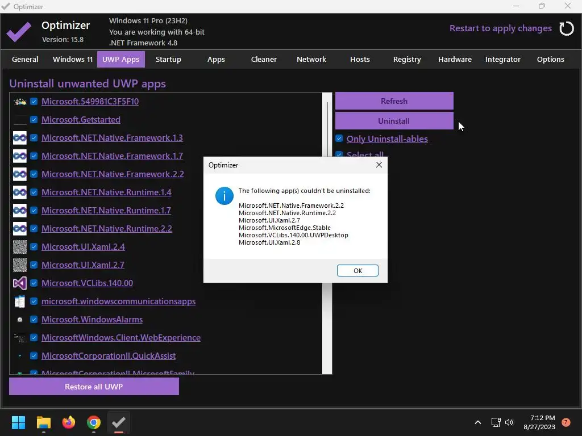
Task: Click the network icon in system tray
Action: pyautogui.click(x=496, y=422)
